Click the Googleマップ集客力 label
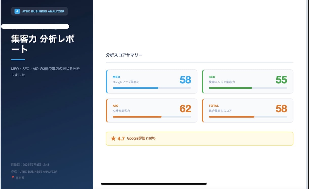The height and width of the screenshot is (189, 309). point(126,82)
